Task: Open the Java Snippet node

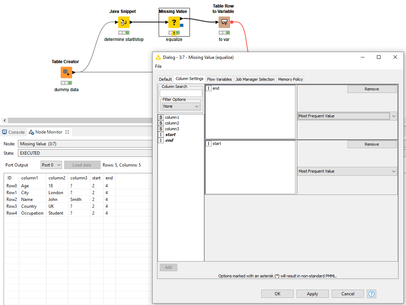Action: click(x=123, y=22)
